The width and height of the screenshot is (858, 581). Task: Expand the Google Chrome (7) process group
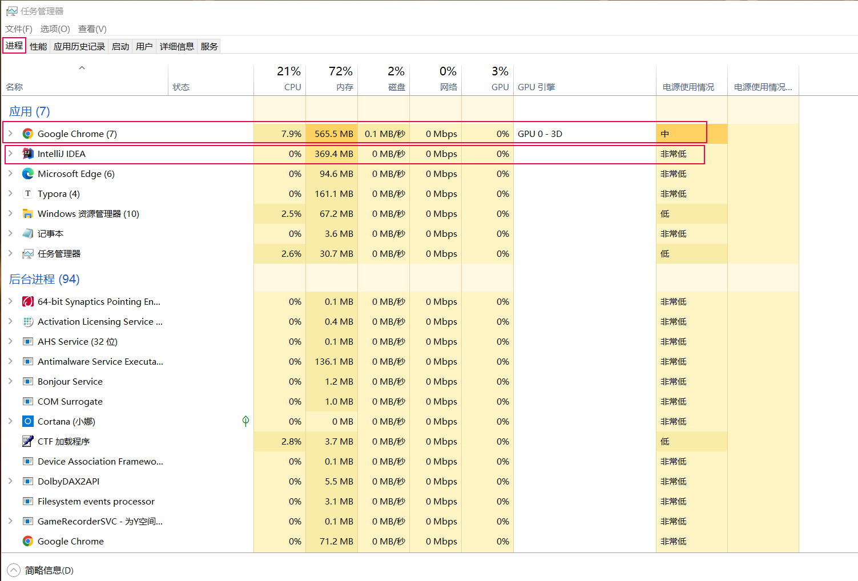[10, 133]
